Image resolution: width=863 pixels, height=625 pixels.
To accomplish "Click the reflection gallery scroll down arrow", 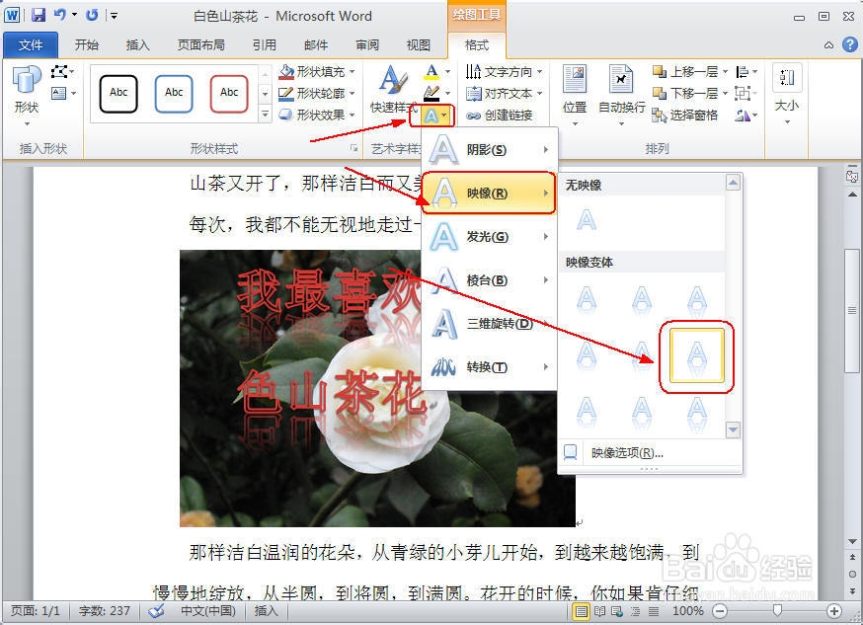I will 733,430.
